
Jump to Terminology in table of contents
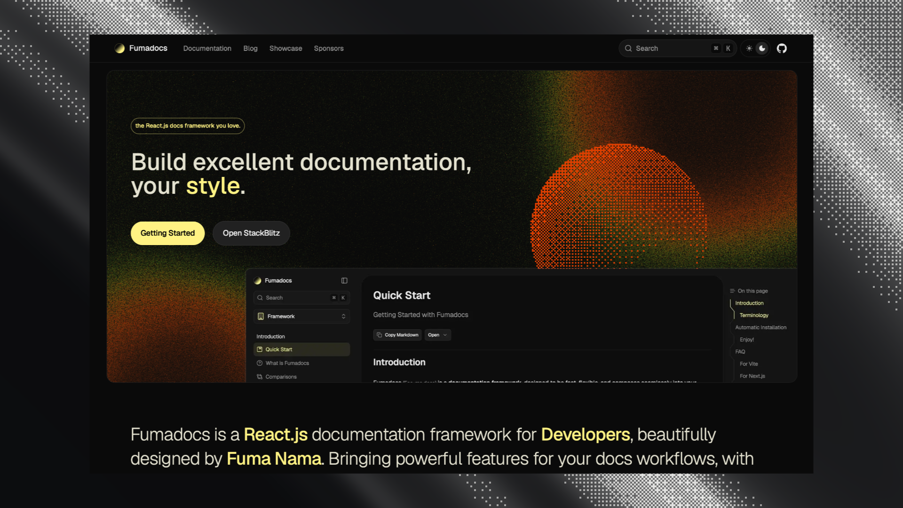point(754,316)
